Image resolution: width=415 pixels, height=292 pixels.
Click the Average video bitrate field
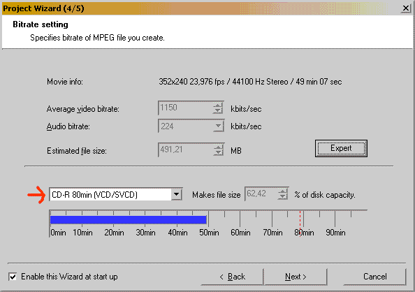[186, 108]
